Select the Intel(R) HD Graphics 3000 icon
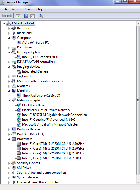140x190 pixels. click(x=19, y=57)
